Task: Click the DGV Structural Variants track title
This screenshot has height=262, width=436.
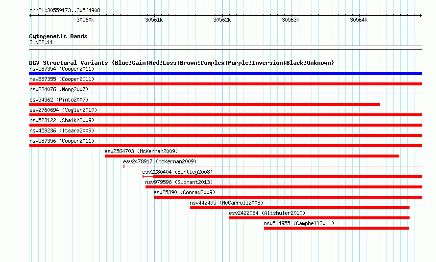Action: pos(182,63)
